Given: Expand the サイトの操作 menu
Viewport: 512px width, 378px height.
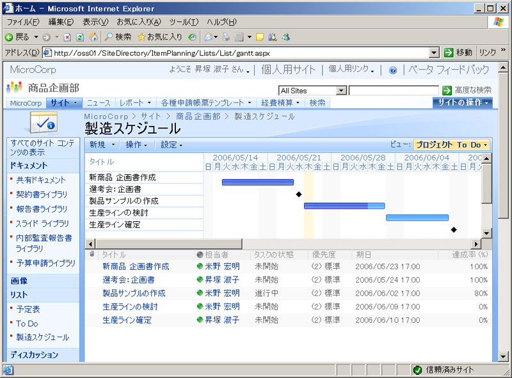Looking at the screenshot, I should click(x=463, y=102).
